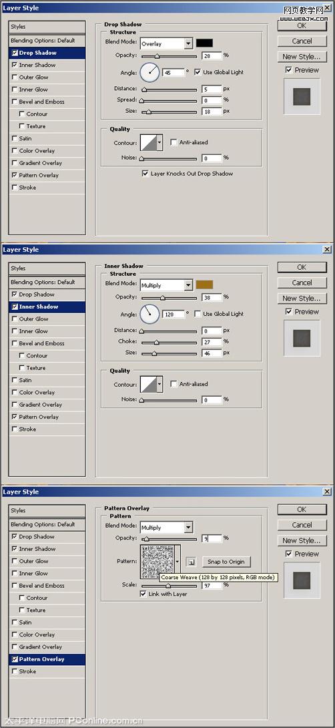The image size is (335, 728).
Task: Click the black Drop Shadow color swatch
Action: tap(205, 43)
